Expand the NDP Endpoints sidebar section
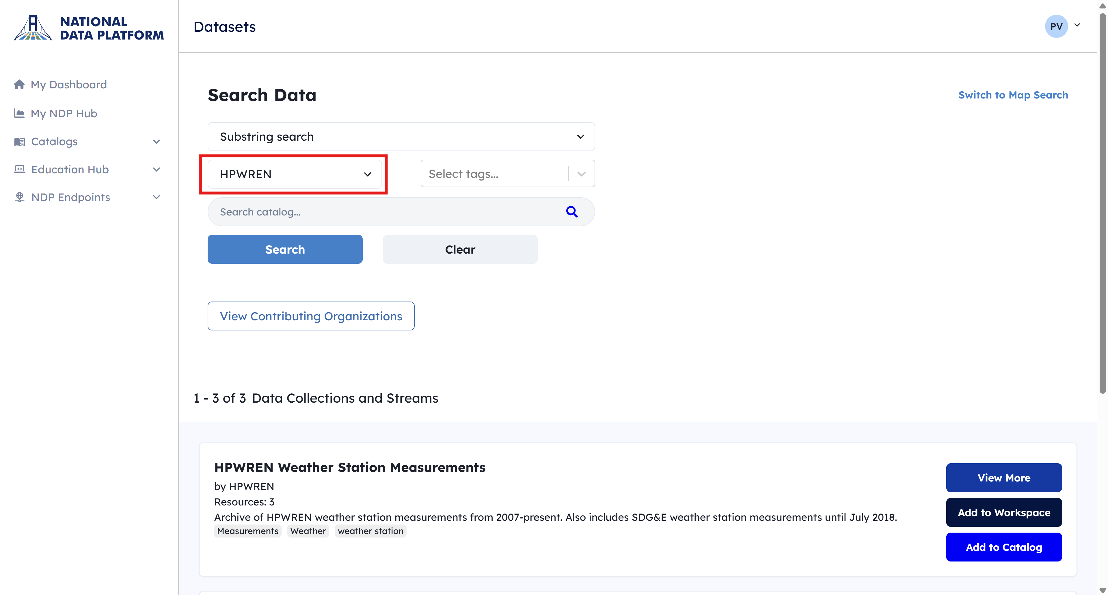This screenshot has height=595, width=1108. 157,197
